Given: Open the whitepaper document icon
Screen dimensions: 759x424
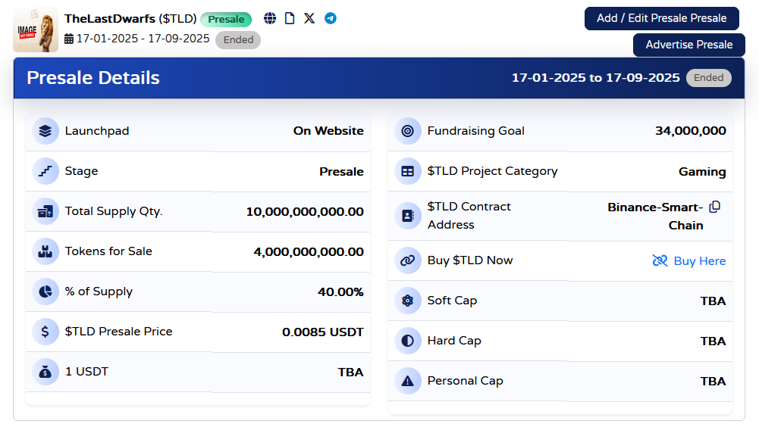Looking at the screenshot, I should pos(290,18).
